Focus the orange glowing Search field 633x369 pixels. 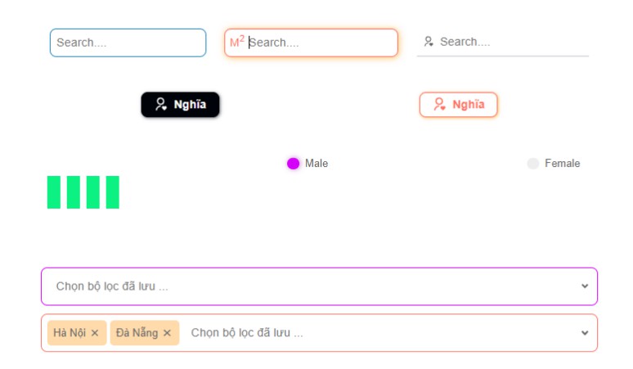click(x=319, y=43)
